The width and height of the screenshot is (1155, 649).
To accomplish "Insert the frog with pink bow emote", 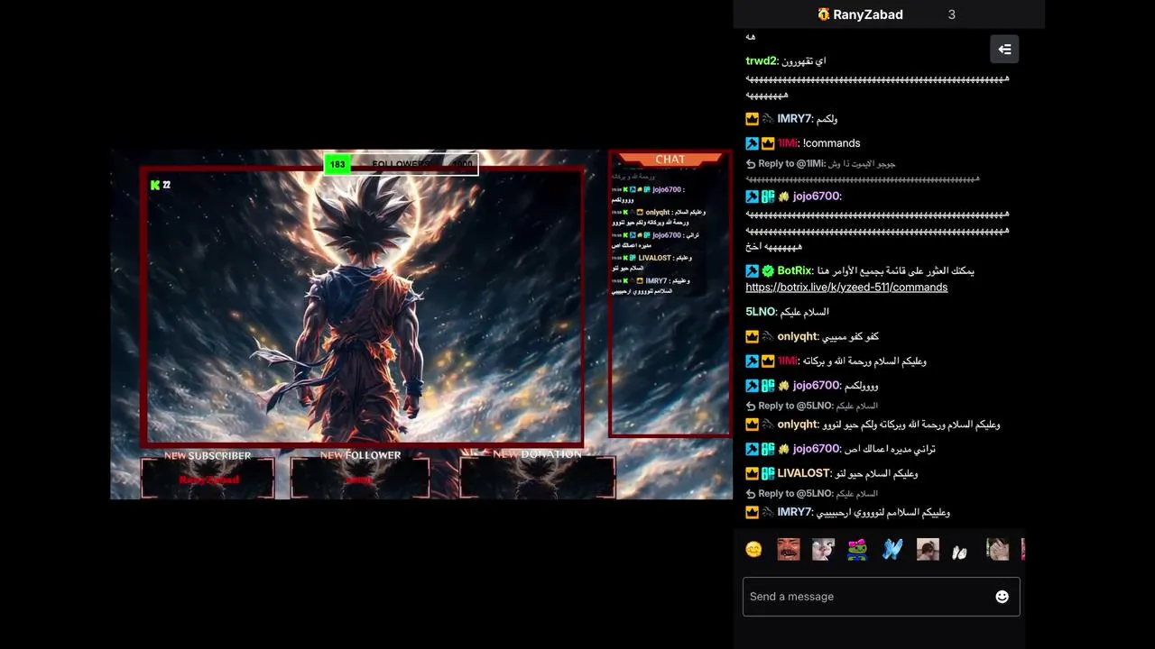I will [x=857, y=549].
